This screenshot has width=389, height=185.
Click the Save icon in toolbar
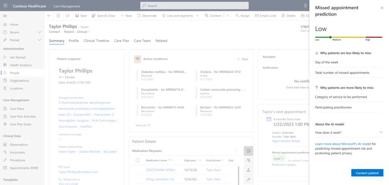(x=77, y=16)
